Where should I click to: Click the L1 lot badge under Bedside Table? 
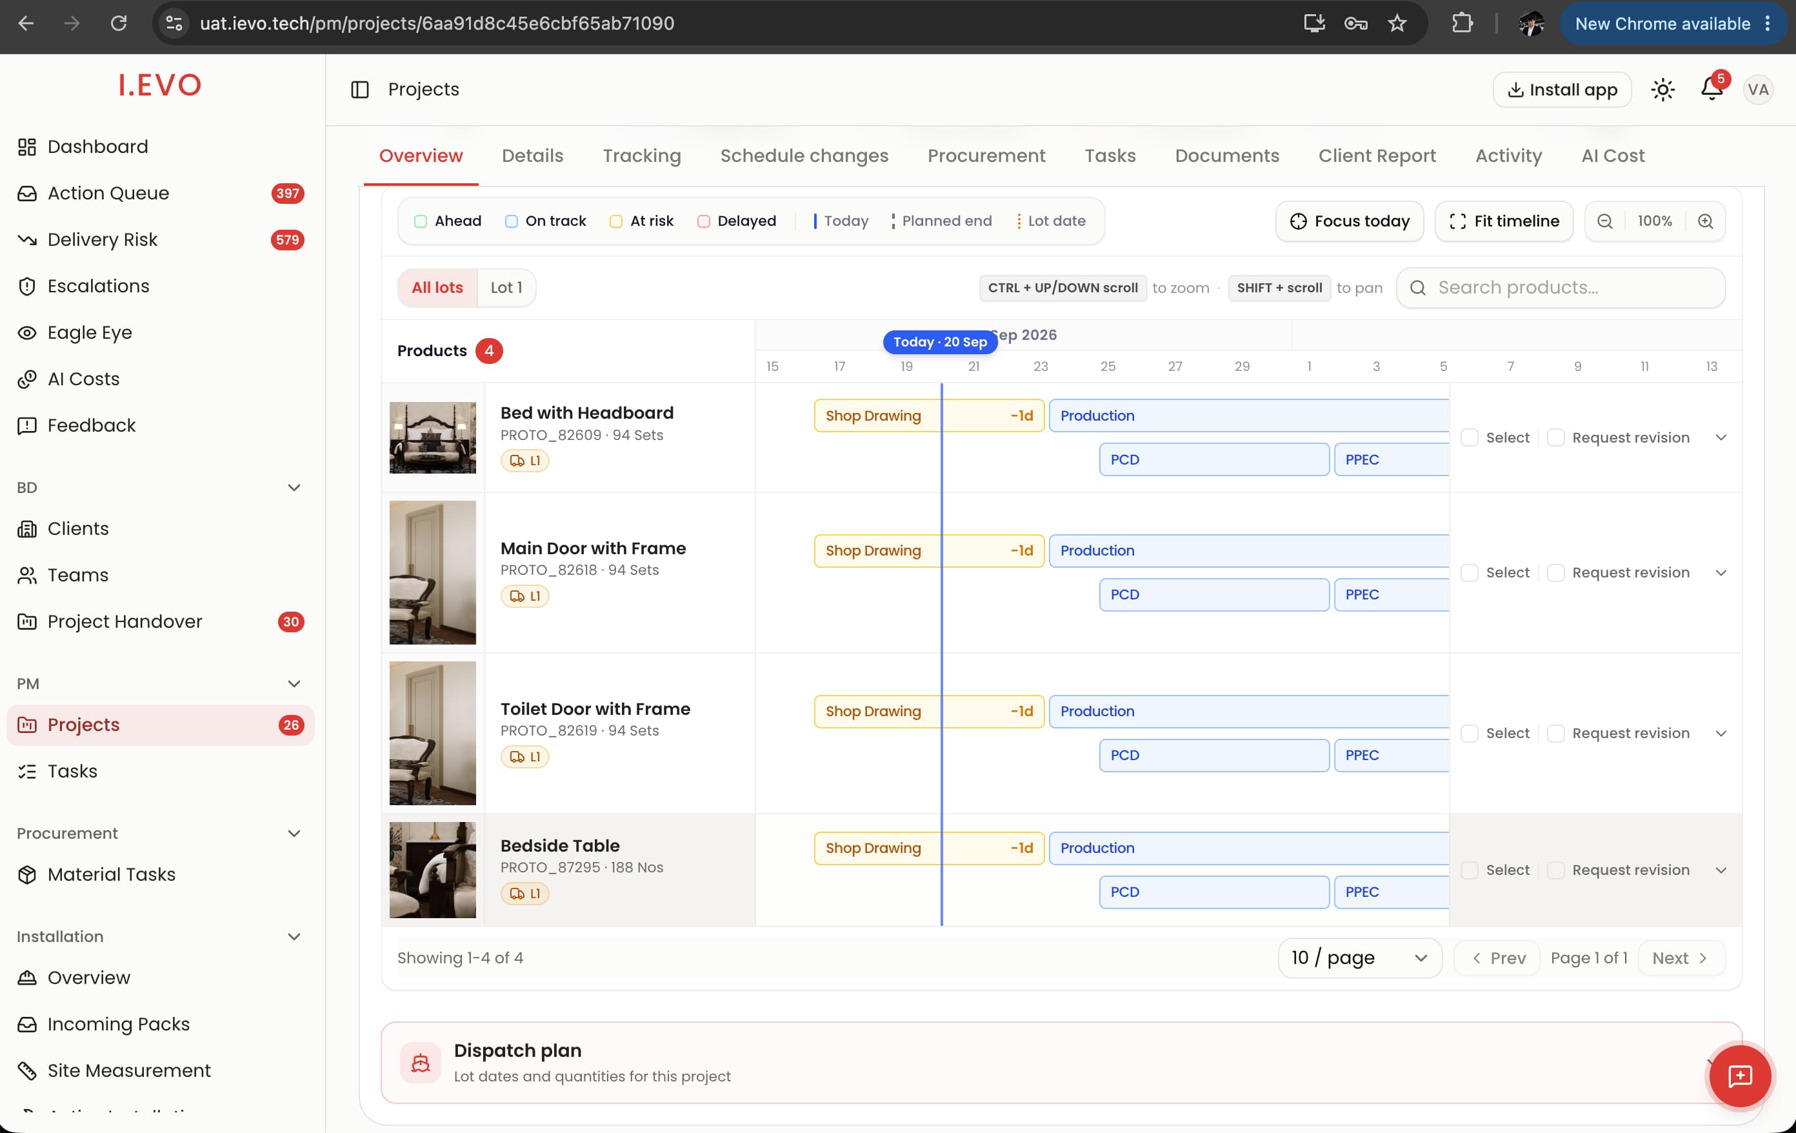click(x=524, y=894)
